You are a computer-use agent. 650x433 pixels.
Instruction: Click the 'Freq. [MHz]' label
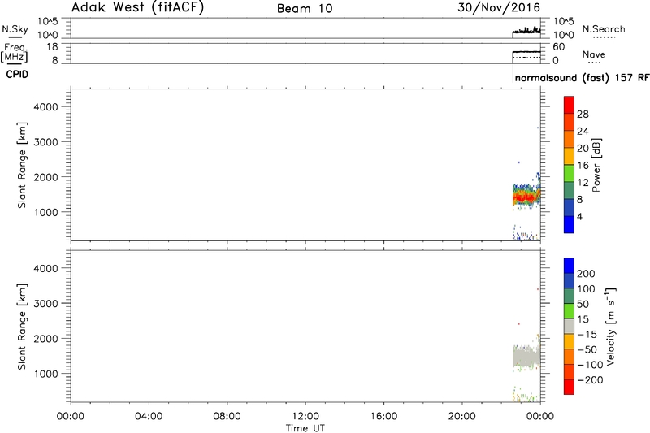pos(15,52)
